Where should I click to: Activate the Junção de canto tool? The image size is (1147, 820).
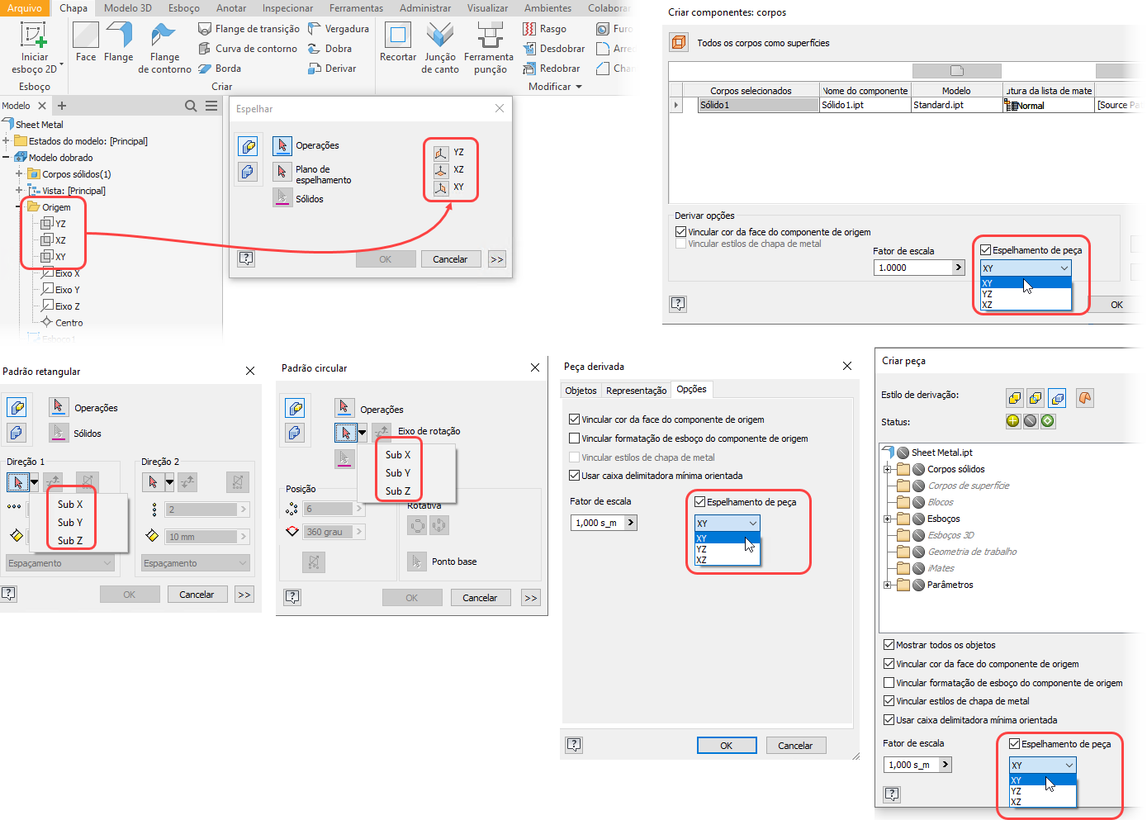point(440,48)
